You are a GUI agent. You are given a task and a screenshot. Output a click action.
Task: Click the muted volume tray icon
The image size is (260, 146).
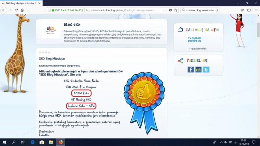tap(226, 142)
